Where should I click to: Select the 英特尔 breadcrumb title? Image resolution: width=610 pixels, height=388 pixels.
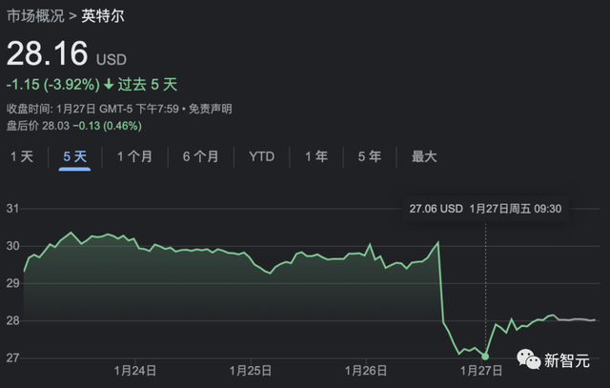click(x=103, y=16)
